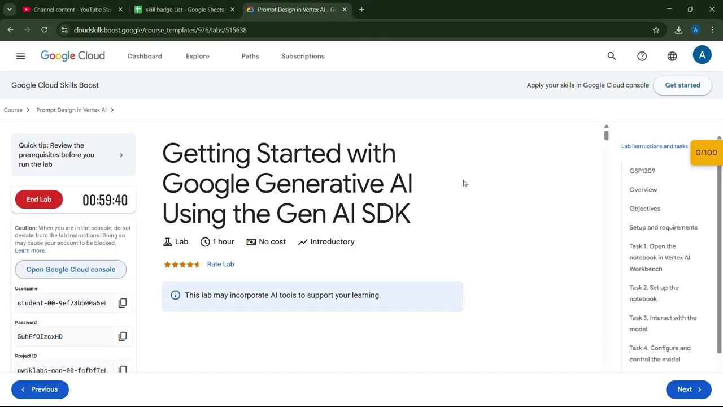Open the Subscriptions menu item
The height and width of the screenshot is (407, 723).
tap(303, 56)
